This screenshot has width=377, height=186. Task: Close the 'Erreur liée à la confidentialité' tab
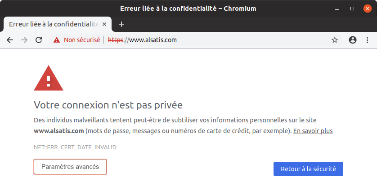coord(104,24)
